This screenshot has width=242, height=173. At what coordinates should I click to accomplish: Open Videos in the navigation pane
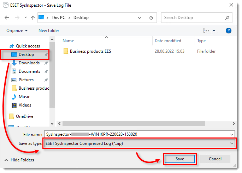coord(25,105)
